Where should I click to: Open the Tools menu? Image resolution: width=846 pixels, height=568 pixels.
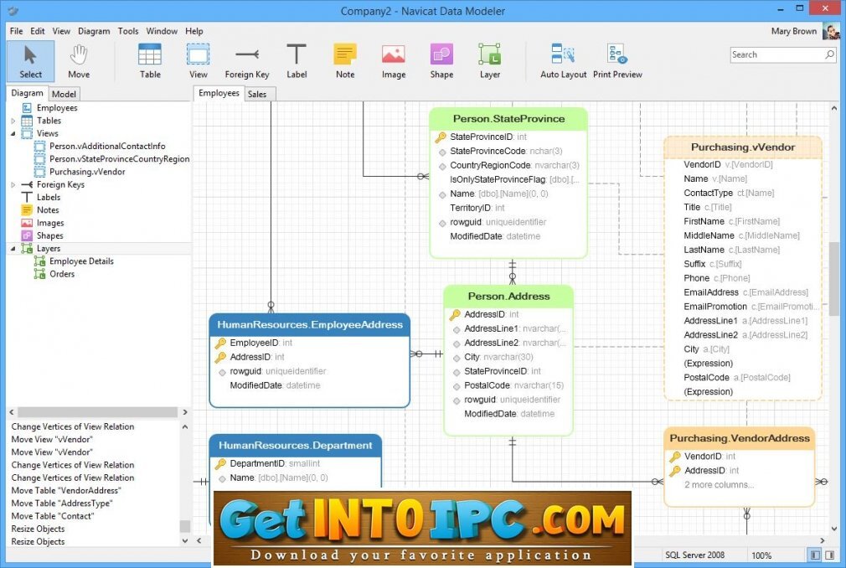click(128, 31)
